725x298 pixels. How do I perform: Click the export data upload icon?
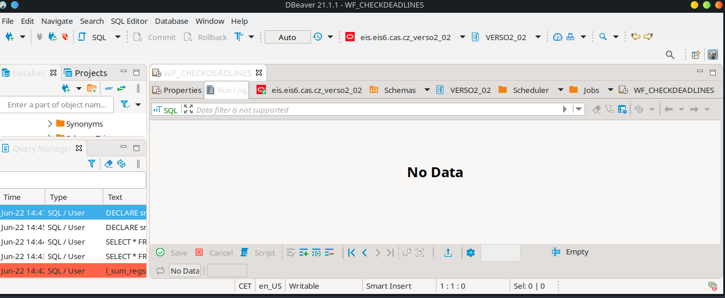point(448,253)
